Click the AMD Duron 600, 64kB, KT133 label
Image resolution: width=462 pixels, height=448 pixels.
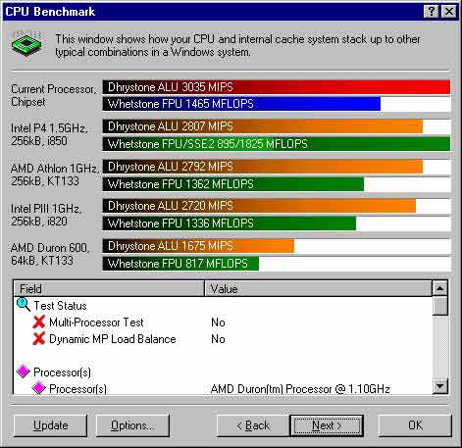point(50,254)
